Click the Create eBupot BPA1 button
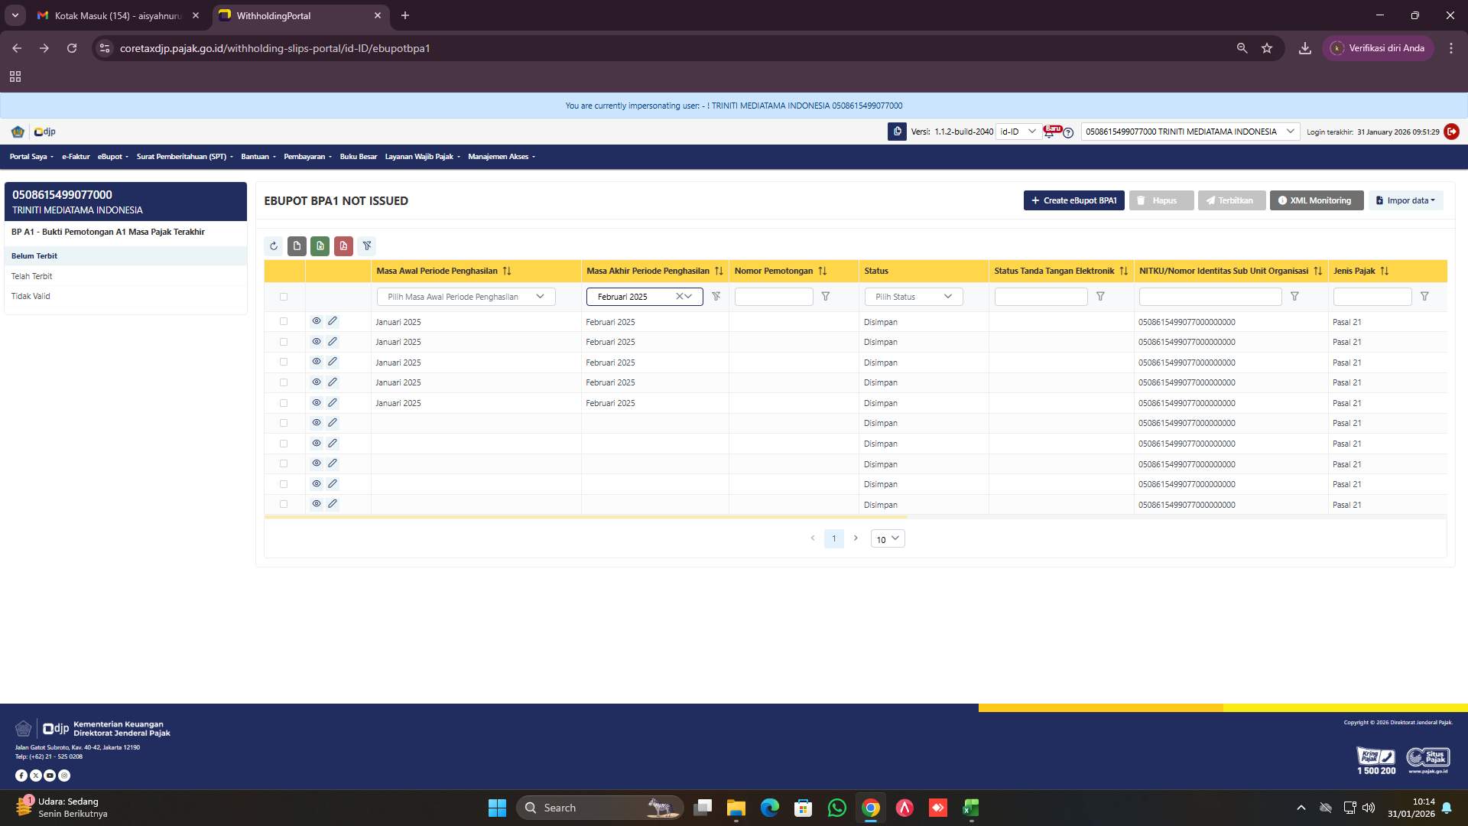Viewport: 1468px width, 826px height. tap(1073, 200)
